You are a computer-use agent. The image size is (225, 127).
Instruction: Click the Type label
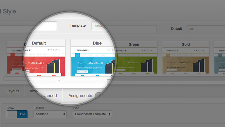click(x=76, y=108)
